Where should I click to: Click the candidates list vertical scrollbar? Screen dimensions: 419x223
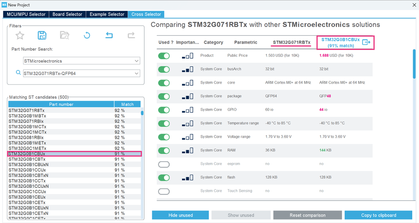coord(142,163)
